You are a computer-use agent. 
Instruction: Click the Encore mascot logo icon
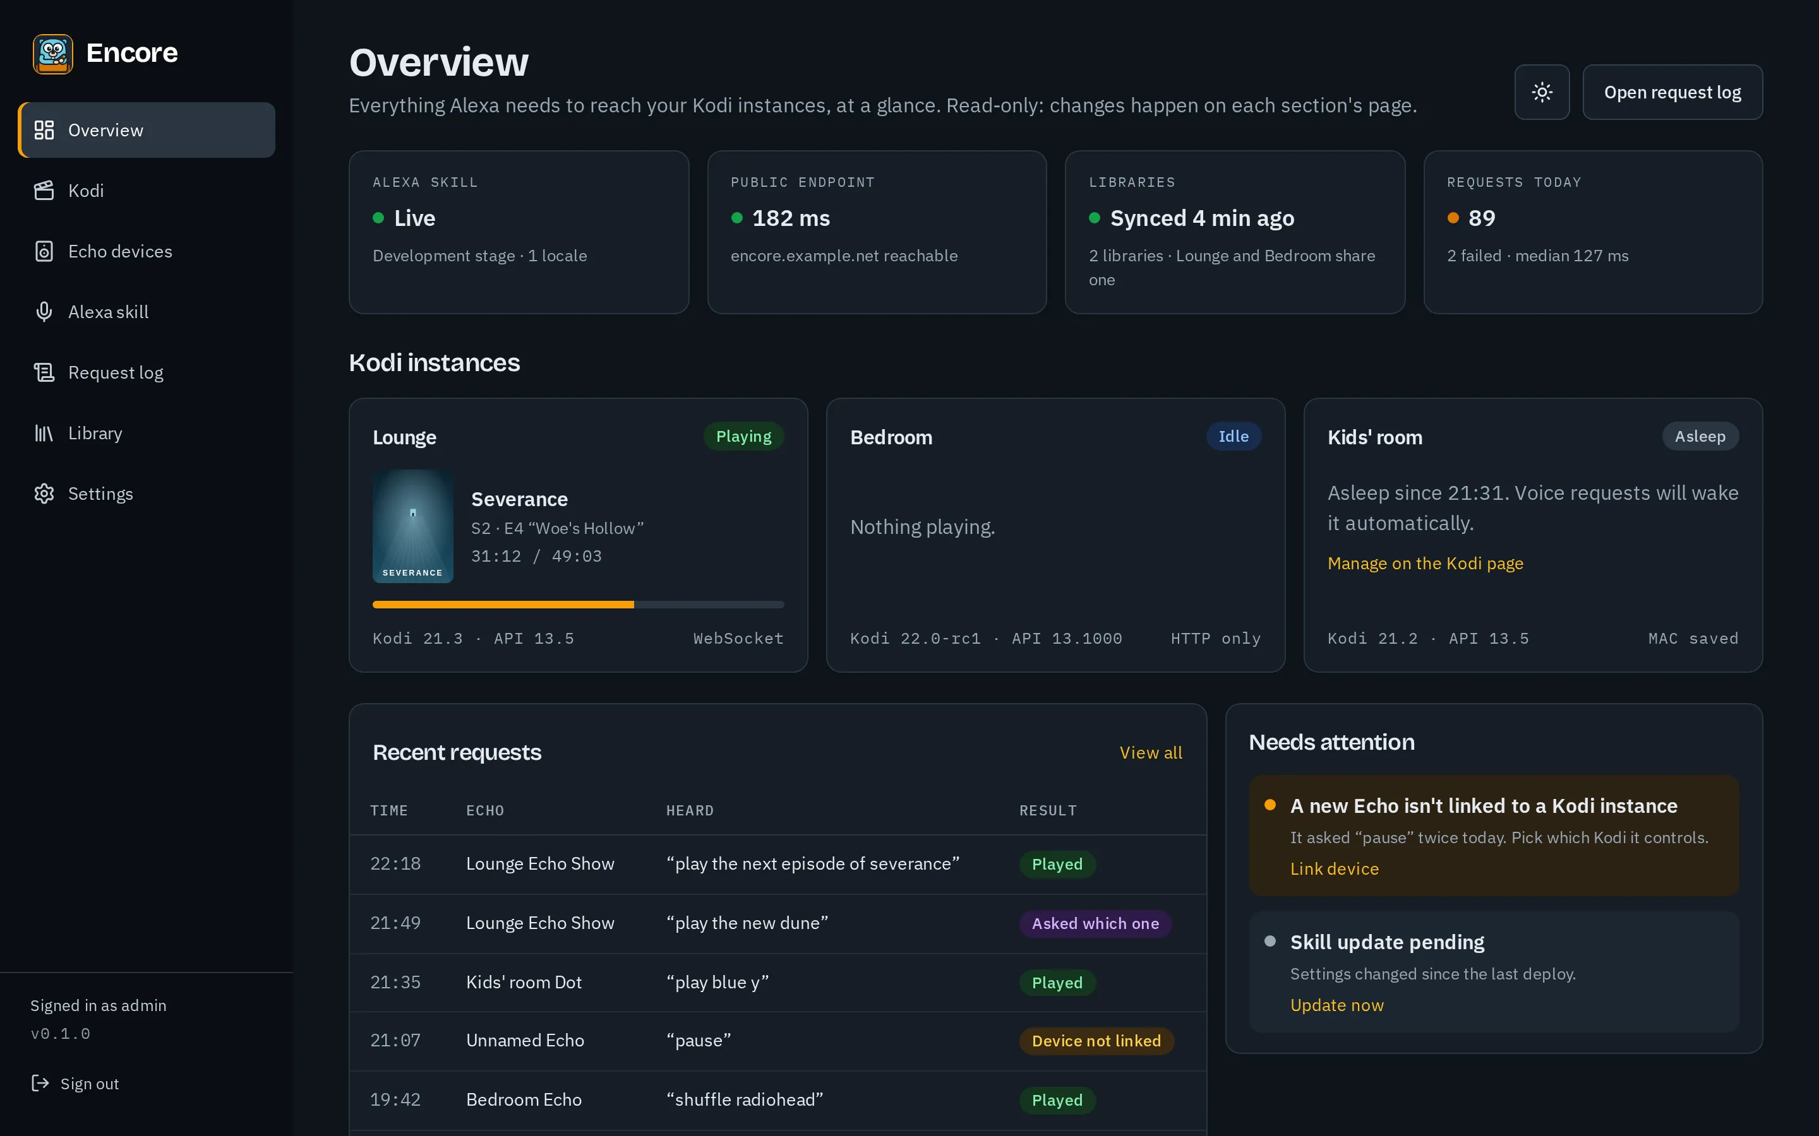point(52,54)
